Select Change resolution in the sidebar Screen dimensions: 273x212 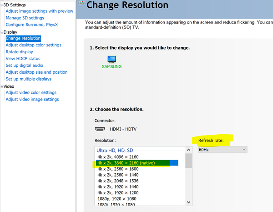click(x=23, y=38)
